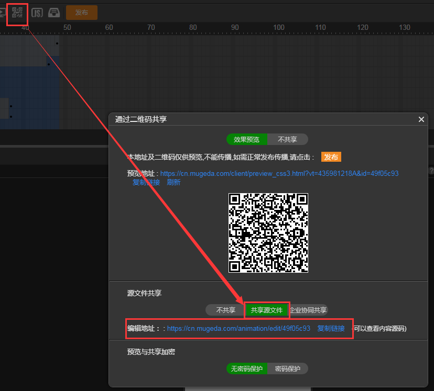Open the QR code share icon in the toolbar
The height and width of the screenshot is (391, 434).
17,13
